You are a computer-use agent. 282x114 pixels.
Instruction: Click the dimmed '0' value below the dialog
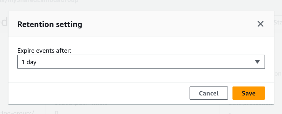coord(57,112)
